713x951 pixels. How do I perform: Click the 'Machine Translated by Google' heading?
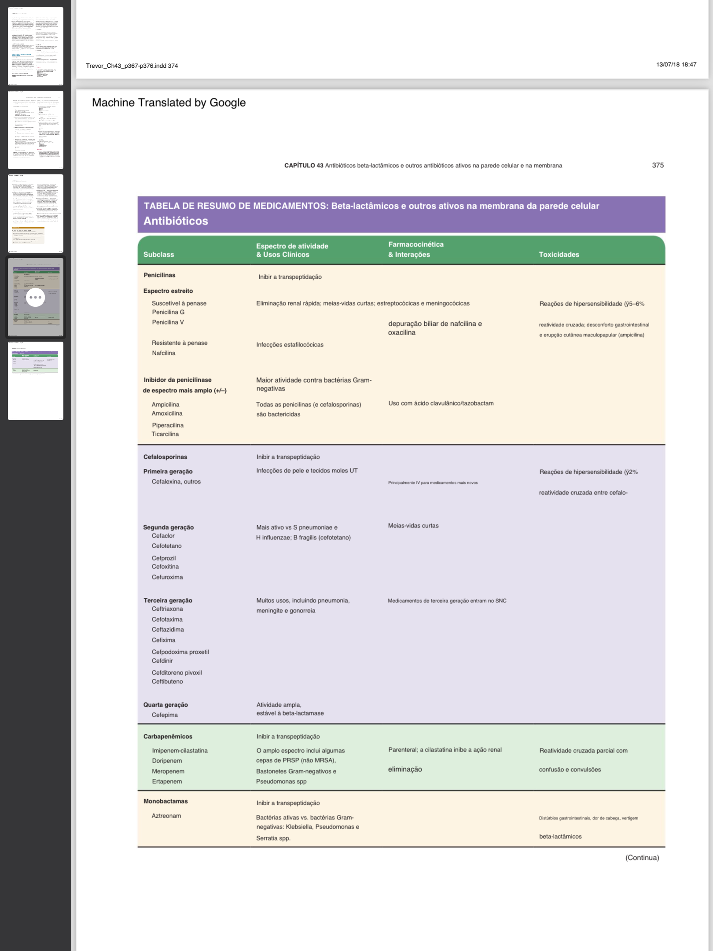coord(169,103)
